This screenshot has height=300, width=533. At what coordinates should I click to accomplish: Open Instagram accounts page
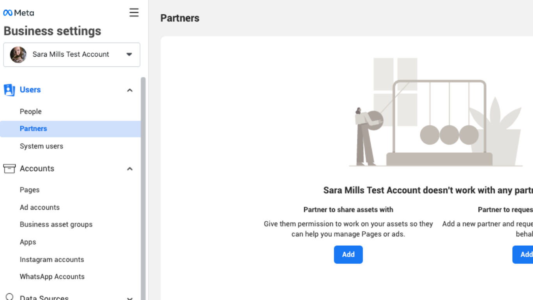pos(52,259)
